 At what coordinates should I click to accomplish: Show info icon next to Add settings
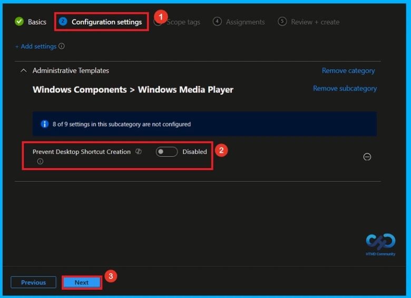(62, 46)
